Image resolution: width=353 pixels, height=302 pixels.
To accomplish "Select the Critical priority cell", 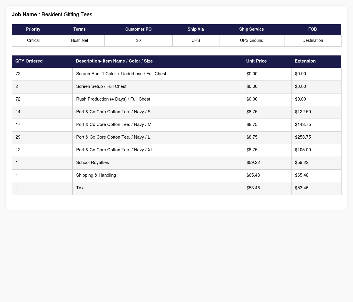I will [33, 41].
